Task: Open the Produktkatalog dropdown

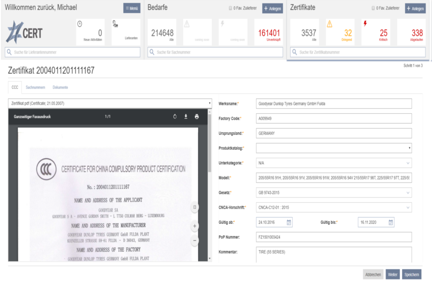Action: [x=334, y=148]
